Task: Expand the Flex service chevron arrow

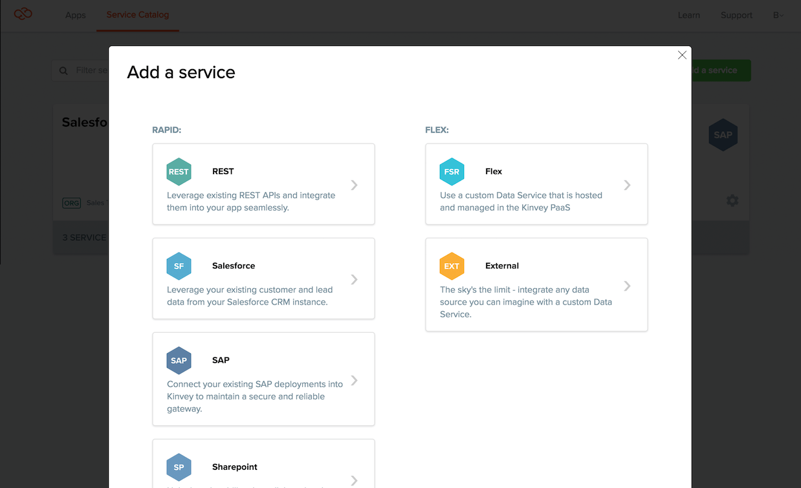Action: pos(627,185)
